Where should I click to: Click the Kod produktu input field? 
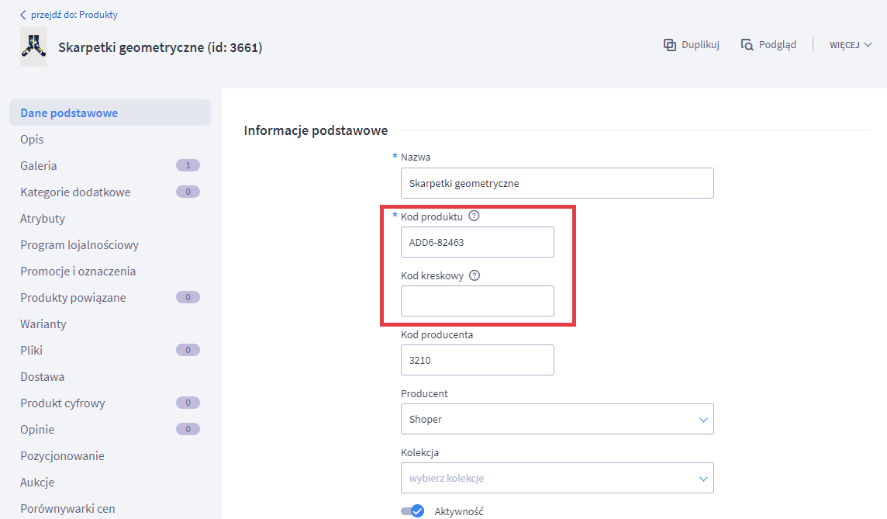[477, 242]
